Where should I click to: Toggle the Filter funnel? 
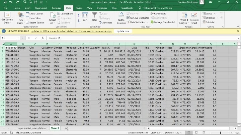(x=94, y=17)
